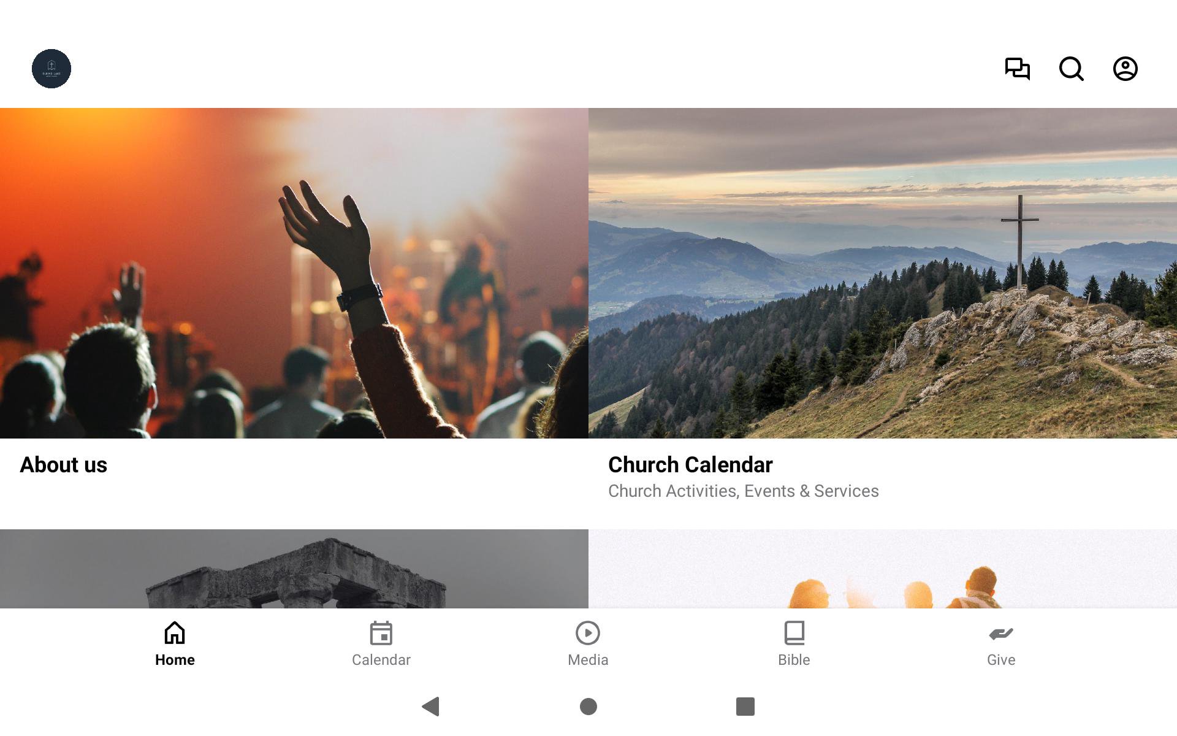Open the chat messages icon

coord(1018,69)
